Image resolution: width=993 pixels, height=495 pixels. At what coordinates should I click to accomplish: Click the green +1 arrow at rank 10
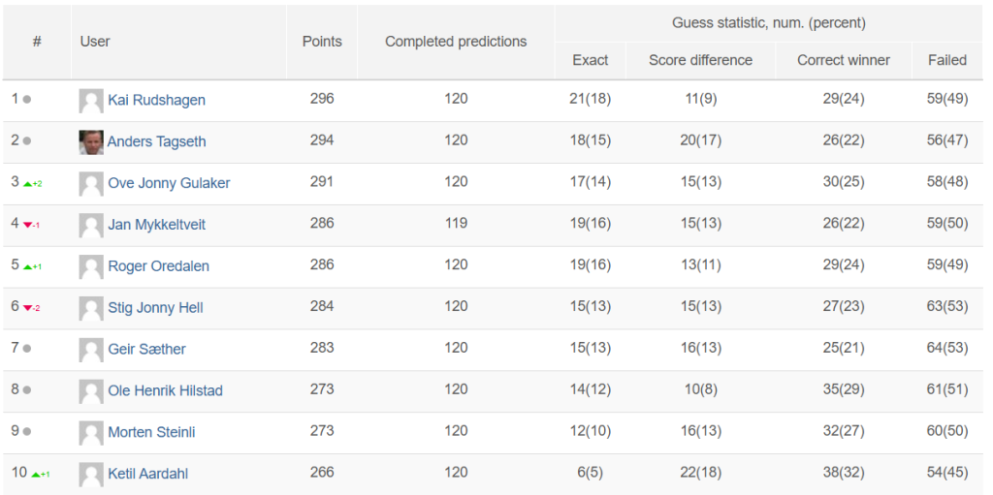click(41, 474)
